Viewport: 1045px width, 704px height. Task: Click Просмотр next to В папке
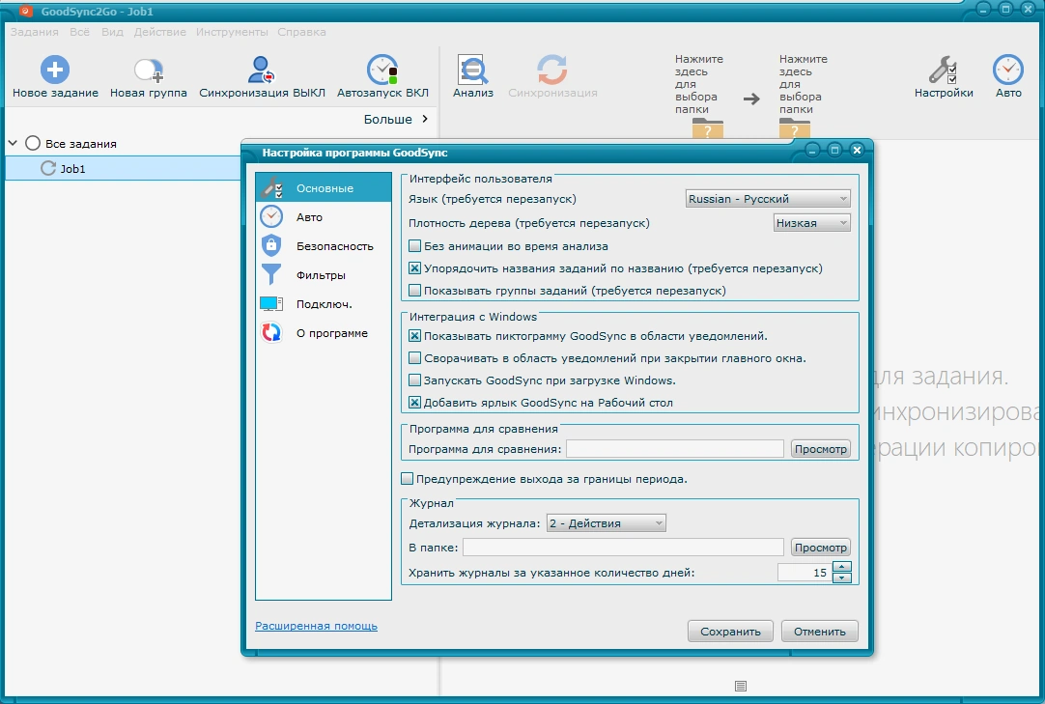tap(820, 548)
